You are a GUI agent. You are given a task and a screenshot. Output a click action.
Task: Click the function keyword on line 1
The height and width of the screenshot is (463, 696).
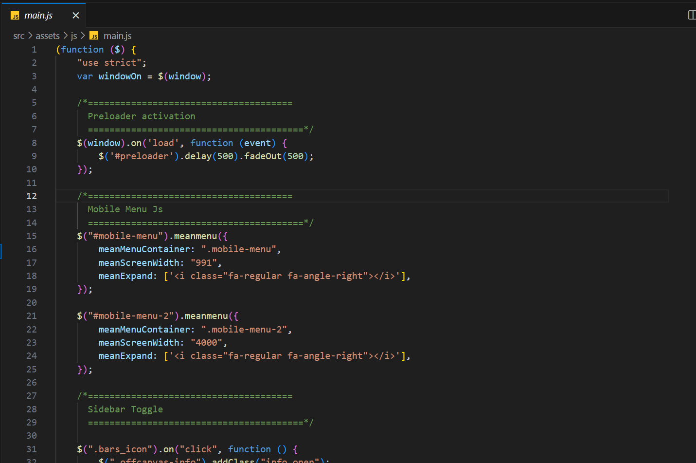[82, 50]
